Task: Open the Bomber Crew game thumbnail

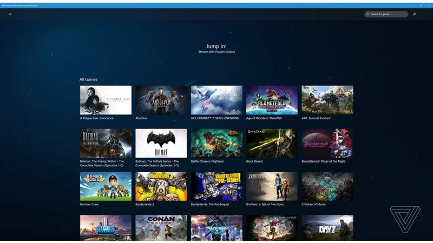Action: coord(106,186)
